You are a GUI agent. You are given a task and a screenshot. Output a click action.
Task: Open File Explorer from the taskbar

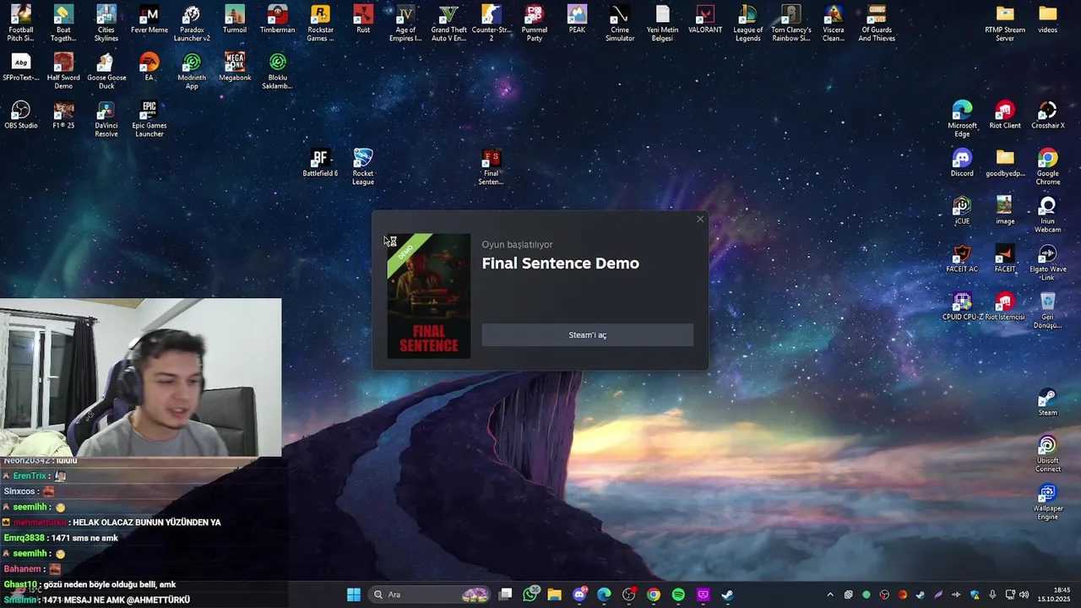tap(555, 594)
